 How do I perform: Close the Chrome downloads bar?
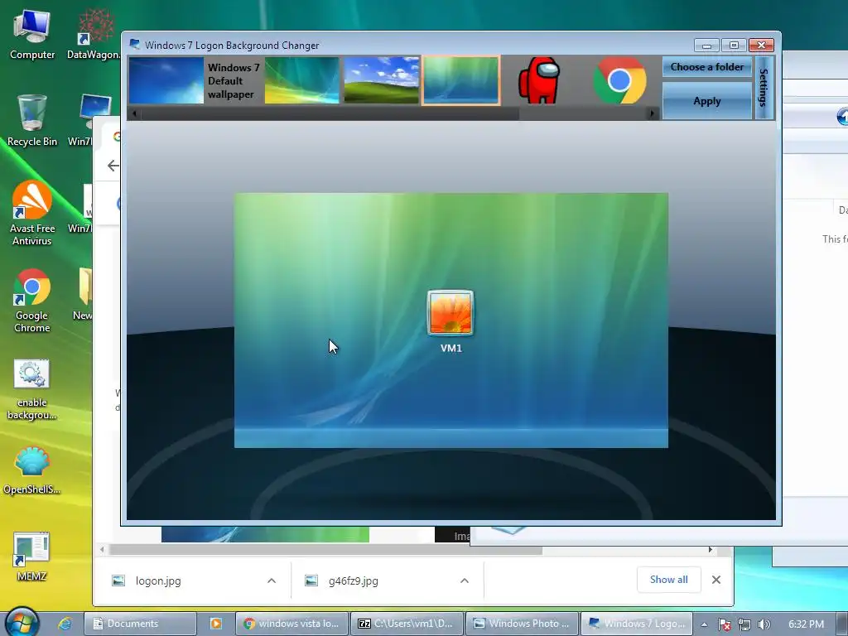pos(716,580)
